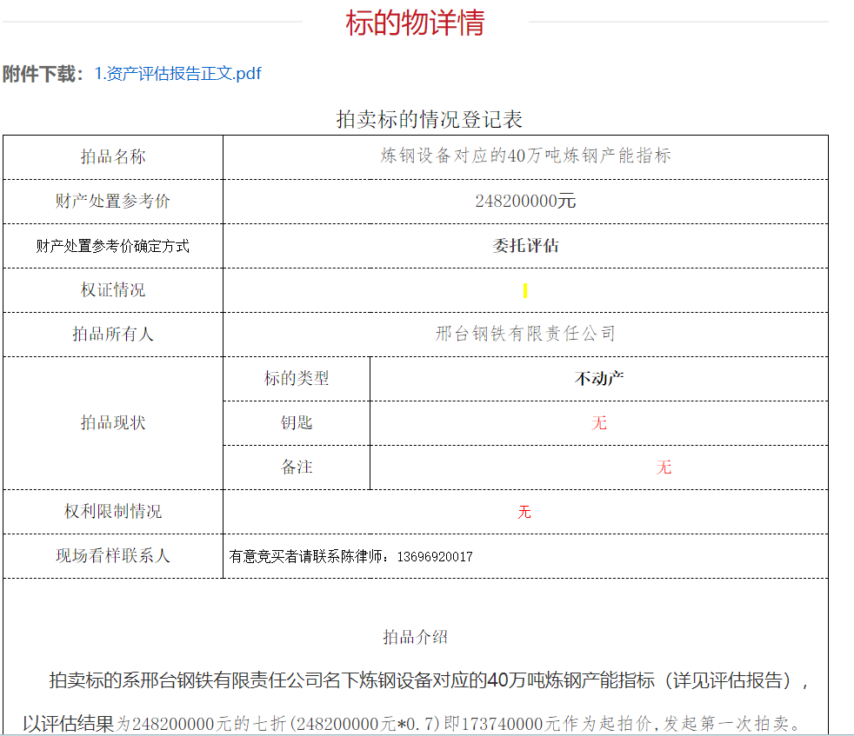Click the 40万吨炼钢产能指标 item name in the table
The width and height of the screenshot is (854, 736).
[x=525, y=156]
